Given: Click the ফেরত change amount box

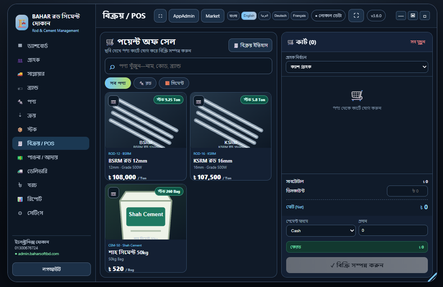Looking at the screenshot, I should pos(357,247).
